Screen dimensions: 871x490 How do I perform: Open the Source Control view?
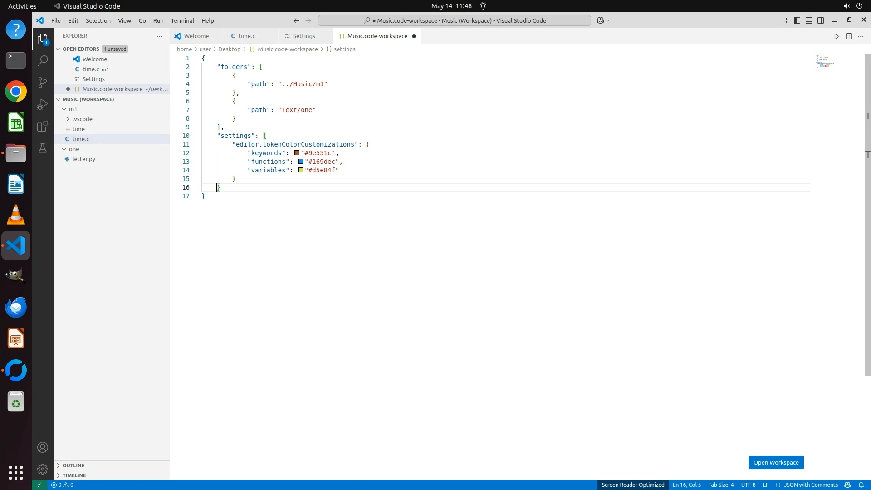click(43, 82)
